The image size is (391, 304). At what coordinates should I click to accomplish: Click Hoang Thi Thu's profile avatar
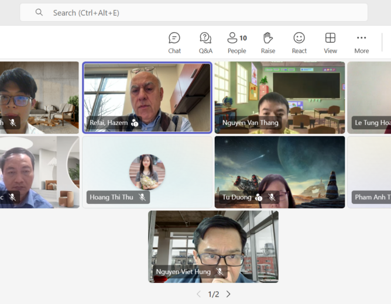click(147, 171)
